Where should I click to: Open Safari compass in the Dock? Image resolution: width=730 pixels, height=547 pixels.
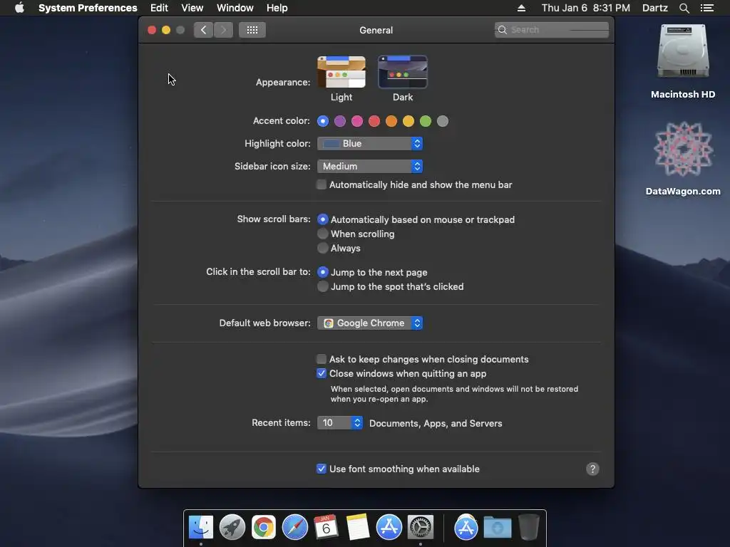coord(294,527)
